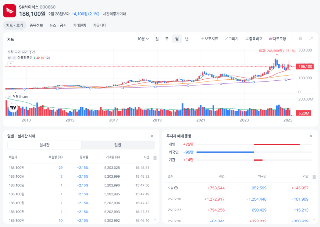
Task: Click the 5-period moving average label
Action: tap(34, 58)
